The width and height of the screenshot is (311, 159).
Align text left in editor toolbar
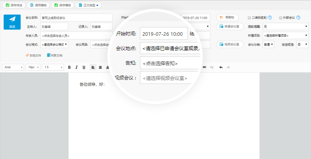[93, 67]
